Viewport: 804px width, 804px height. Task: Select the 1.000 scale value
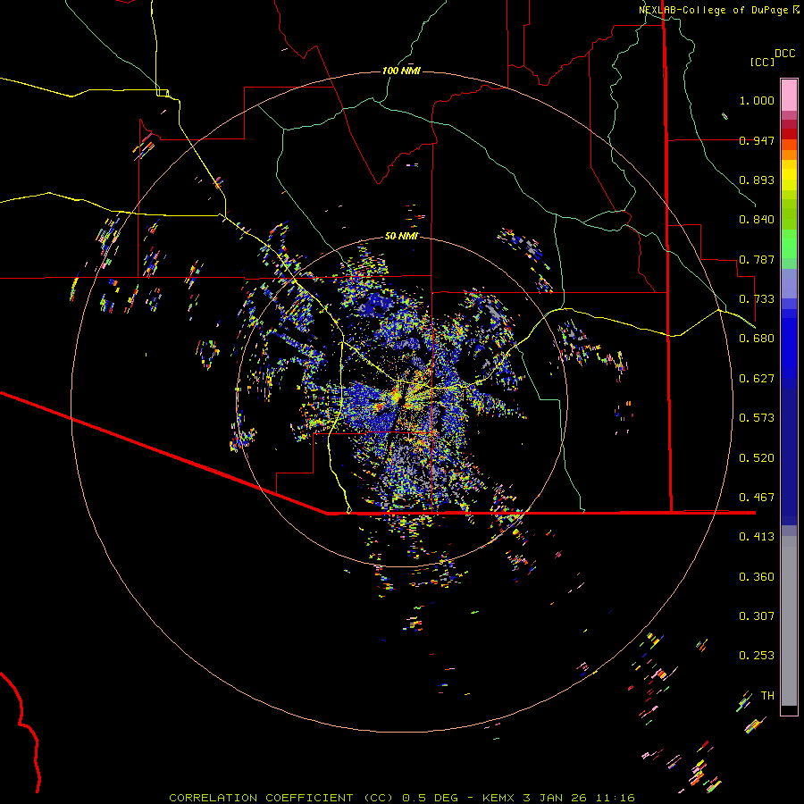pos(757,100)
